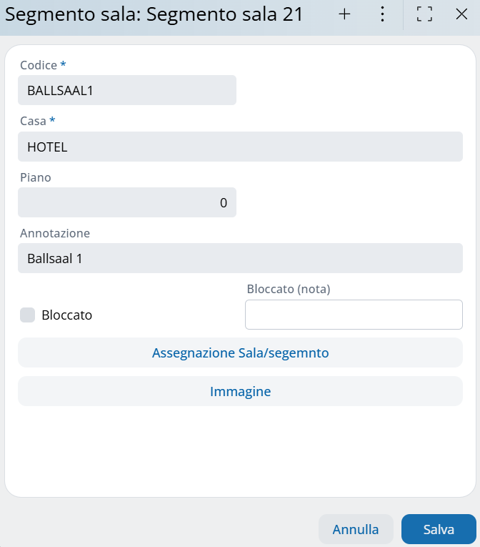The height and width of the screenshot is (547, 480).
Task: Click the Bloccato (nota) label
Action: coord(289,289)
